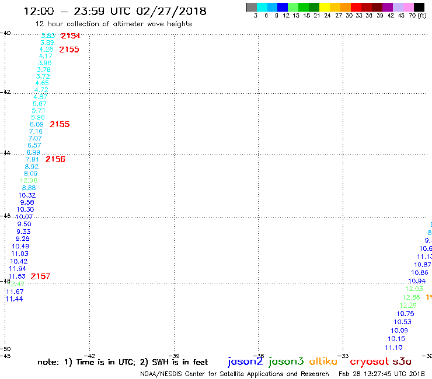The image size is (432, 379).
Task: Click the altika satellite legend label
Action: [323, 362]
